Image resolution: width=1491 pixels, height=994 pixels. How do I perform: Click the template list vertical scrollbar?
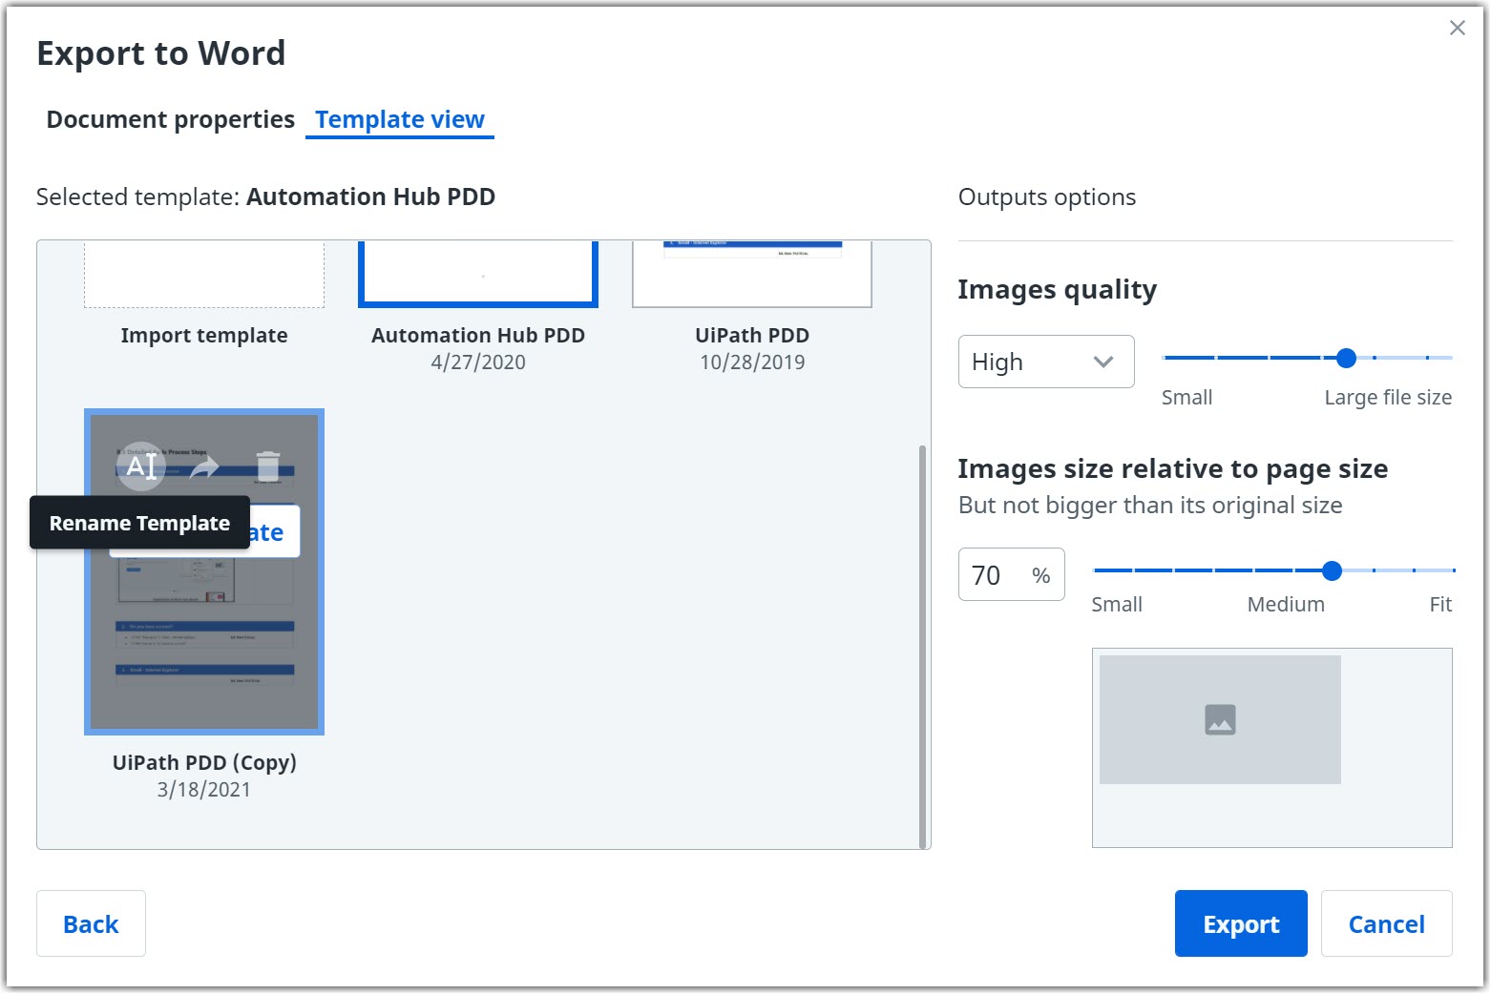click(x=922, y=646)
